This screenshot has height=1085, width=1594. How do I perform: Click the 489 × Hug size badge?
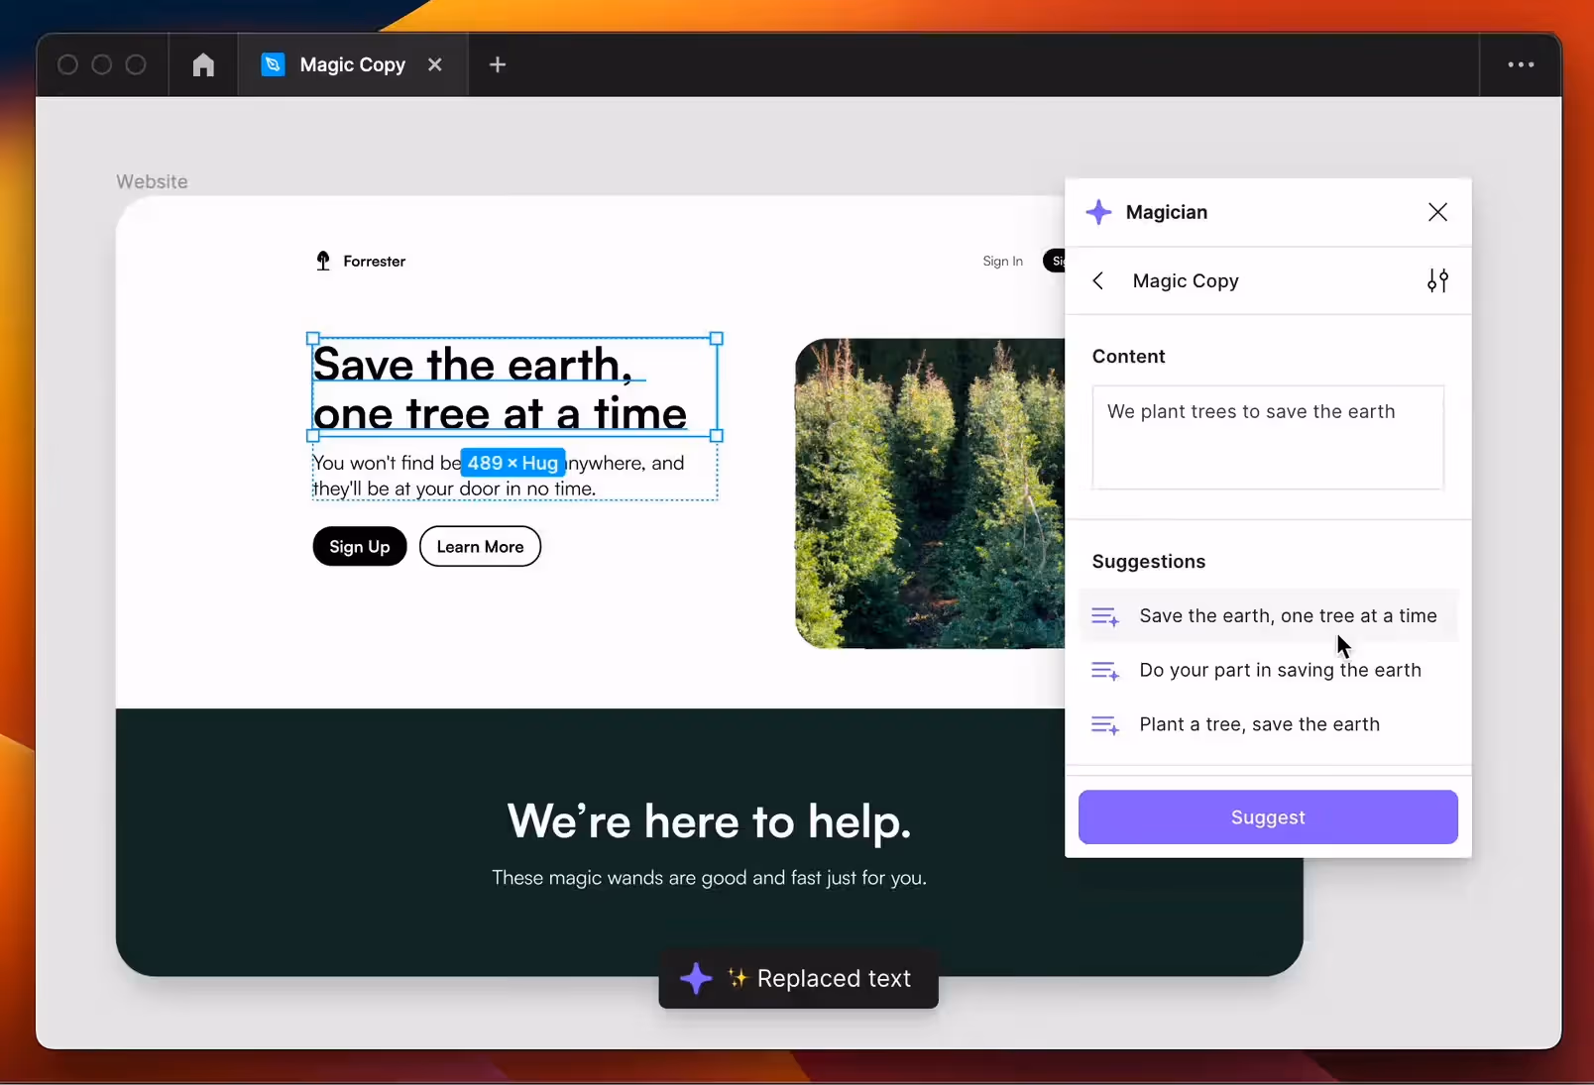[x=512, y=464]
